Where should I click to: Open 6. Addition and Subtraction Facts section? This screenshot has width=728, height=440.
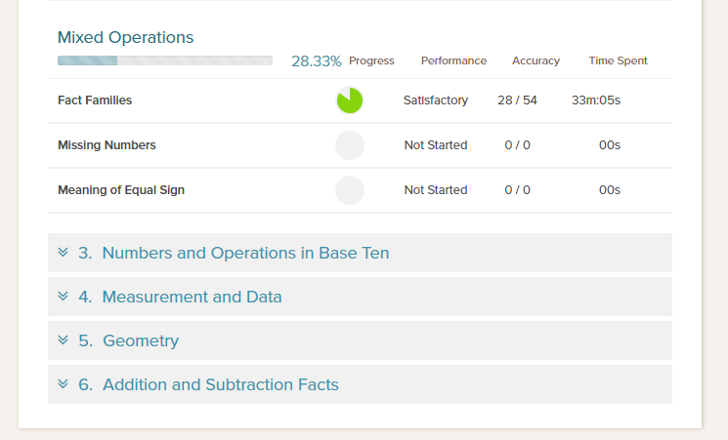tap(208, 384)
